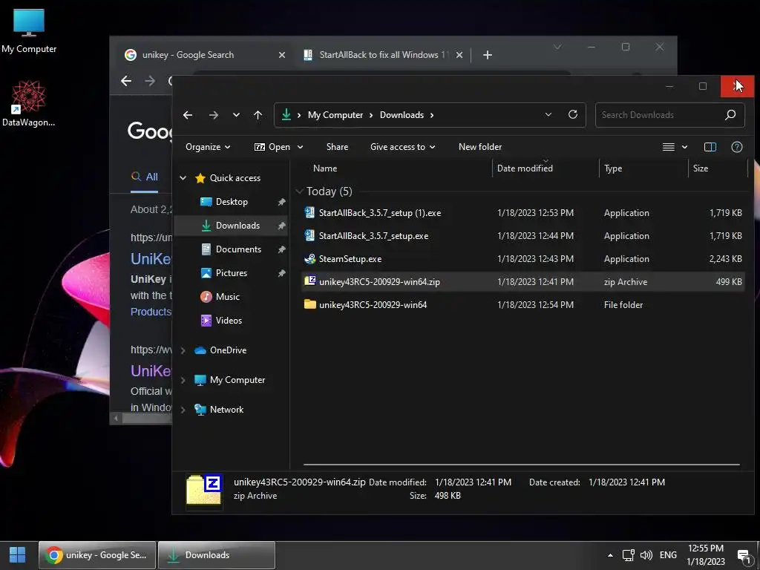Viewport: 760px width, 570px height.
Task: Open the view options dropdown arrow
Action: [x=684, y=147]
